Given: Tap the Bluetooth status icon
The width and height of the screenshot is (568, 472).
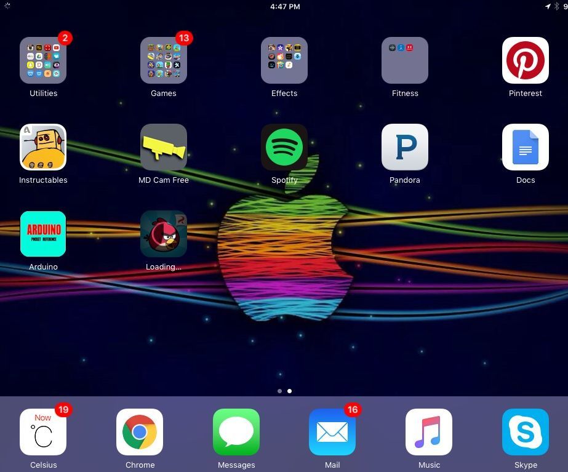Looking at the screenshot, I should pyautogui.click(x=557, y=6).
